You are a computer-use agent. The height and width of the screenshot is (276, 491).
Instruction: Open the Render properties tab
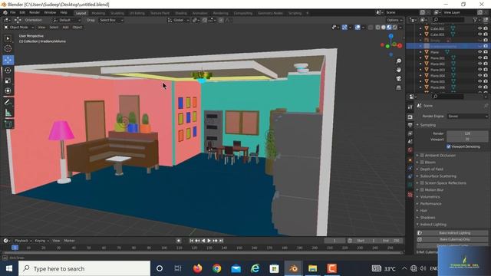pos(410,117)
